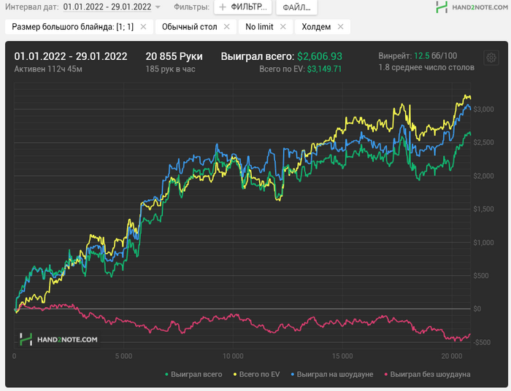Click the chart header date 01.01.2022 - 29.01.2022
Image resolution: width=511 pixels, height=391 pixels.
(x=71, y=56)
